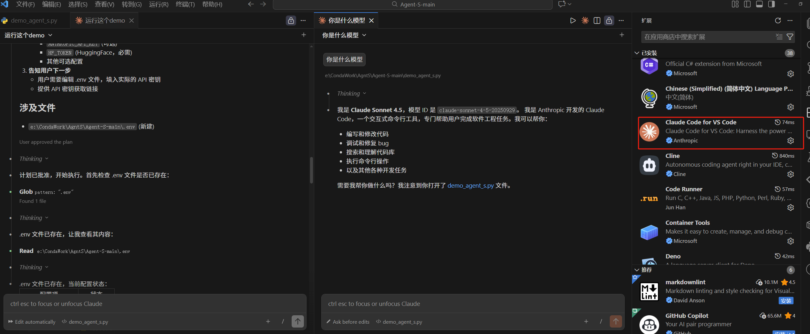Send the chat message with the up-arrow icon

pyautogui.click(x=616, y=321)
